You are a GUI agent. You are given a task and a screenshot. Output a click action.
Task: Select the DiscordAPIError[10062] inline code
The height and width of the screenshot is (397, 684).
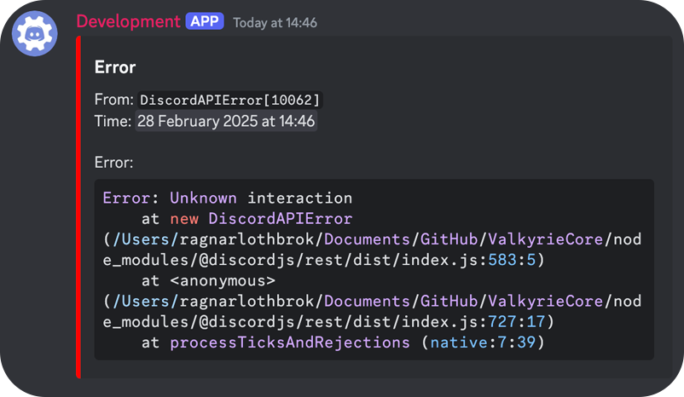pyautogui.click(x=230, y=100)
